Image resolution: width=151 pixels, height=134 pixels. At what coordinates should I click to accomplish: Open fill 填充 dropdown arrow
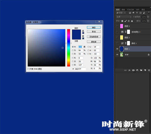[148, 21]
